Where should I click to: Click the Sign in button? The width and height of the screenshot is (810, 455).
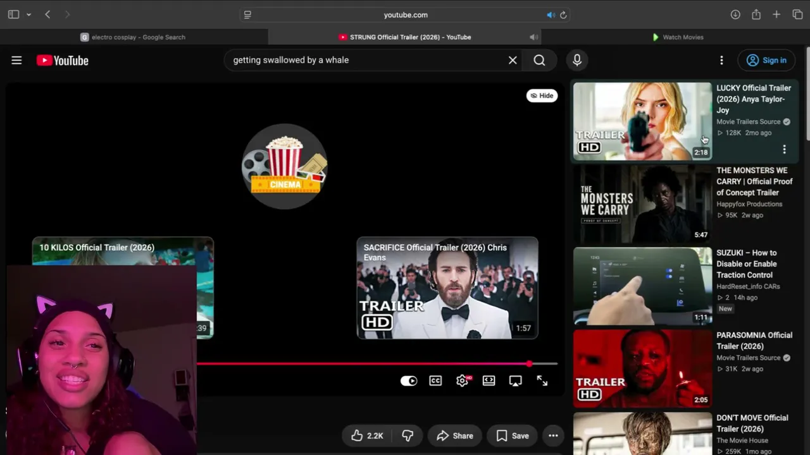[x=766, y=60]
